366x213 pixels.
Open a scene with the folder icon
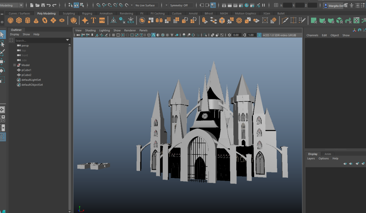(37, 5)
